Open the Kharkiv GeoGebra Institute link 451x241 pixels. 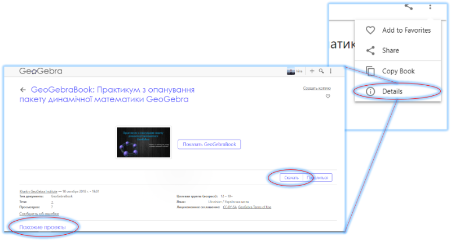[x=38, y=191]
